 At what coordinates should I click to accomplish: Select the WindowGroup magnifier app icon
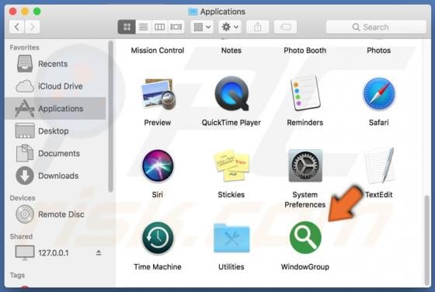(305, 238)
